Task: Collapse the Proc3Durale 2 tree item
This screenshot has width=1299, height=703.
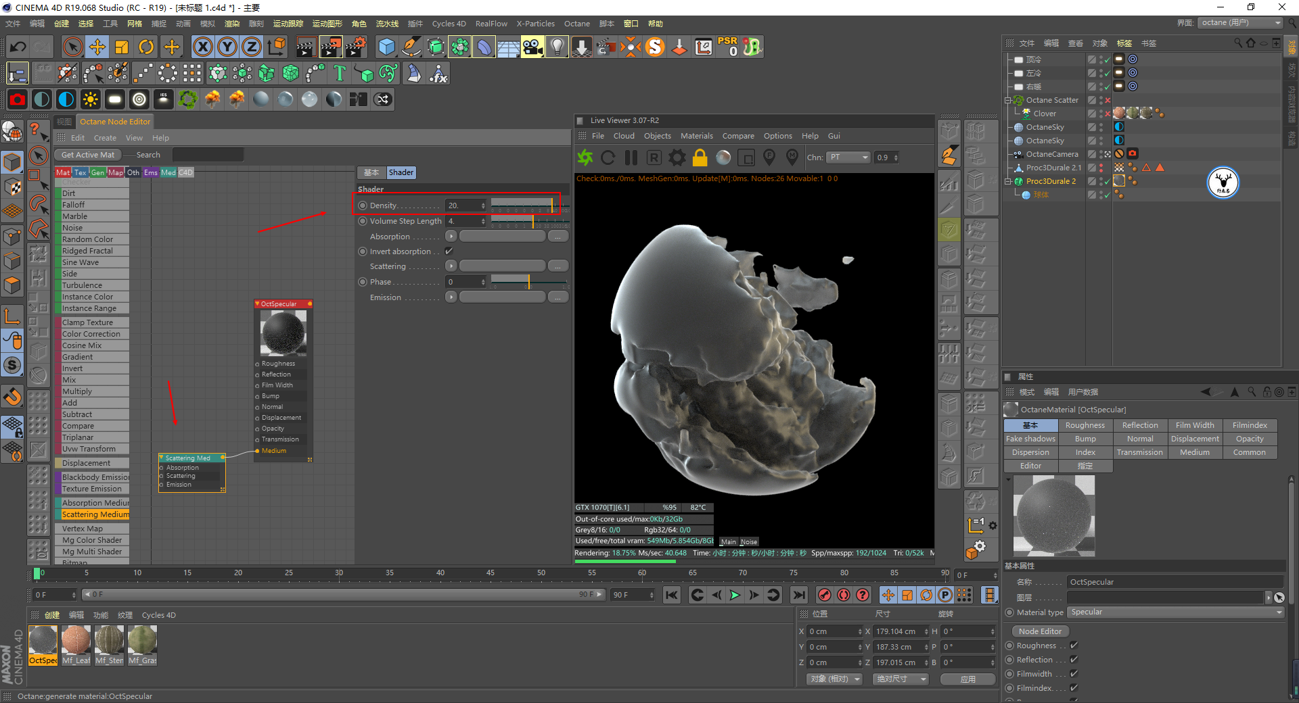Action: point(1007,181)
